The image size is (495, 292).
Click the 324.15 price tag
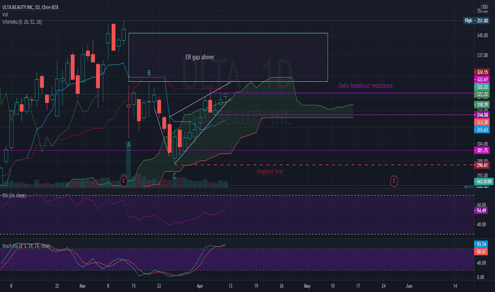click(x=482, y=72)
